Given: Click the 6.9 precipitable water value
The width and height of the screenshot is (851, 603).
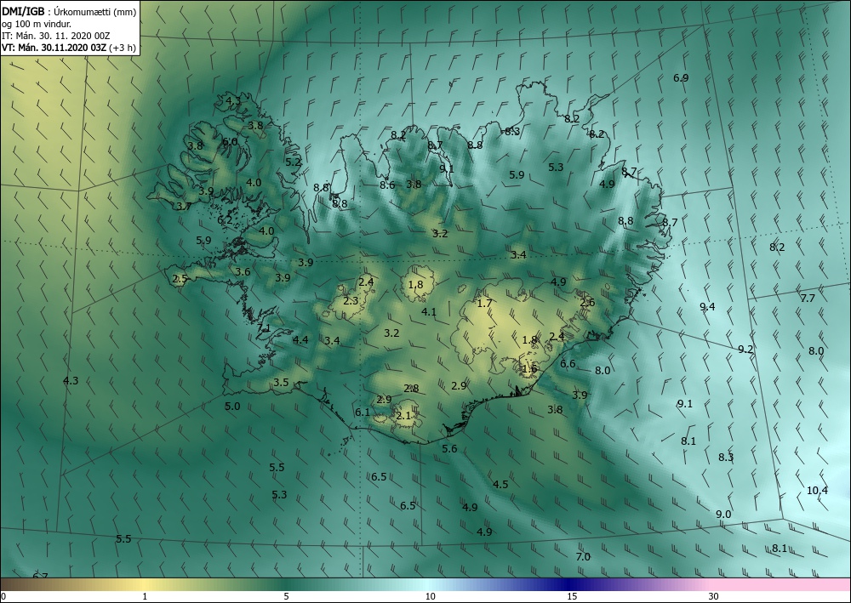Looking at the screenshot, I should click(x=681, y=77).
